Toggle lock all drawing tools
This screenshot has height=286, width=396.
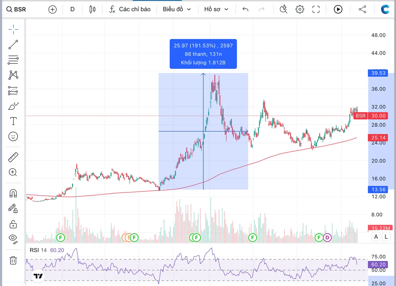[x=13, y=224]
